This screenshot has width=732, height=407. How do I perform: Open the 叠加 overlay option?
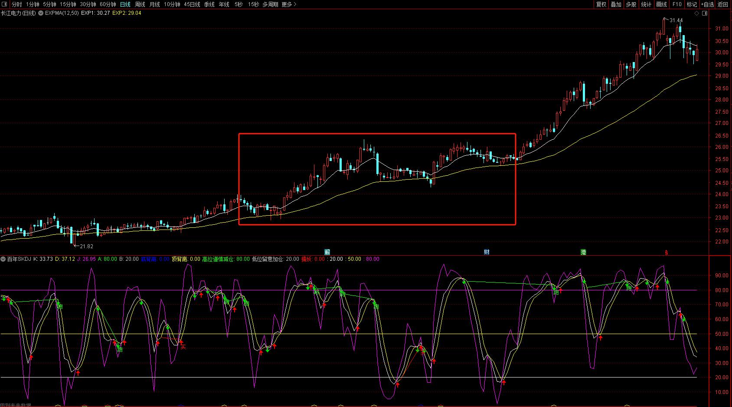point(616,4)
